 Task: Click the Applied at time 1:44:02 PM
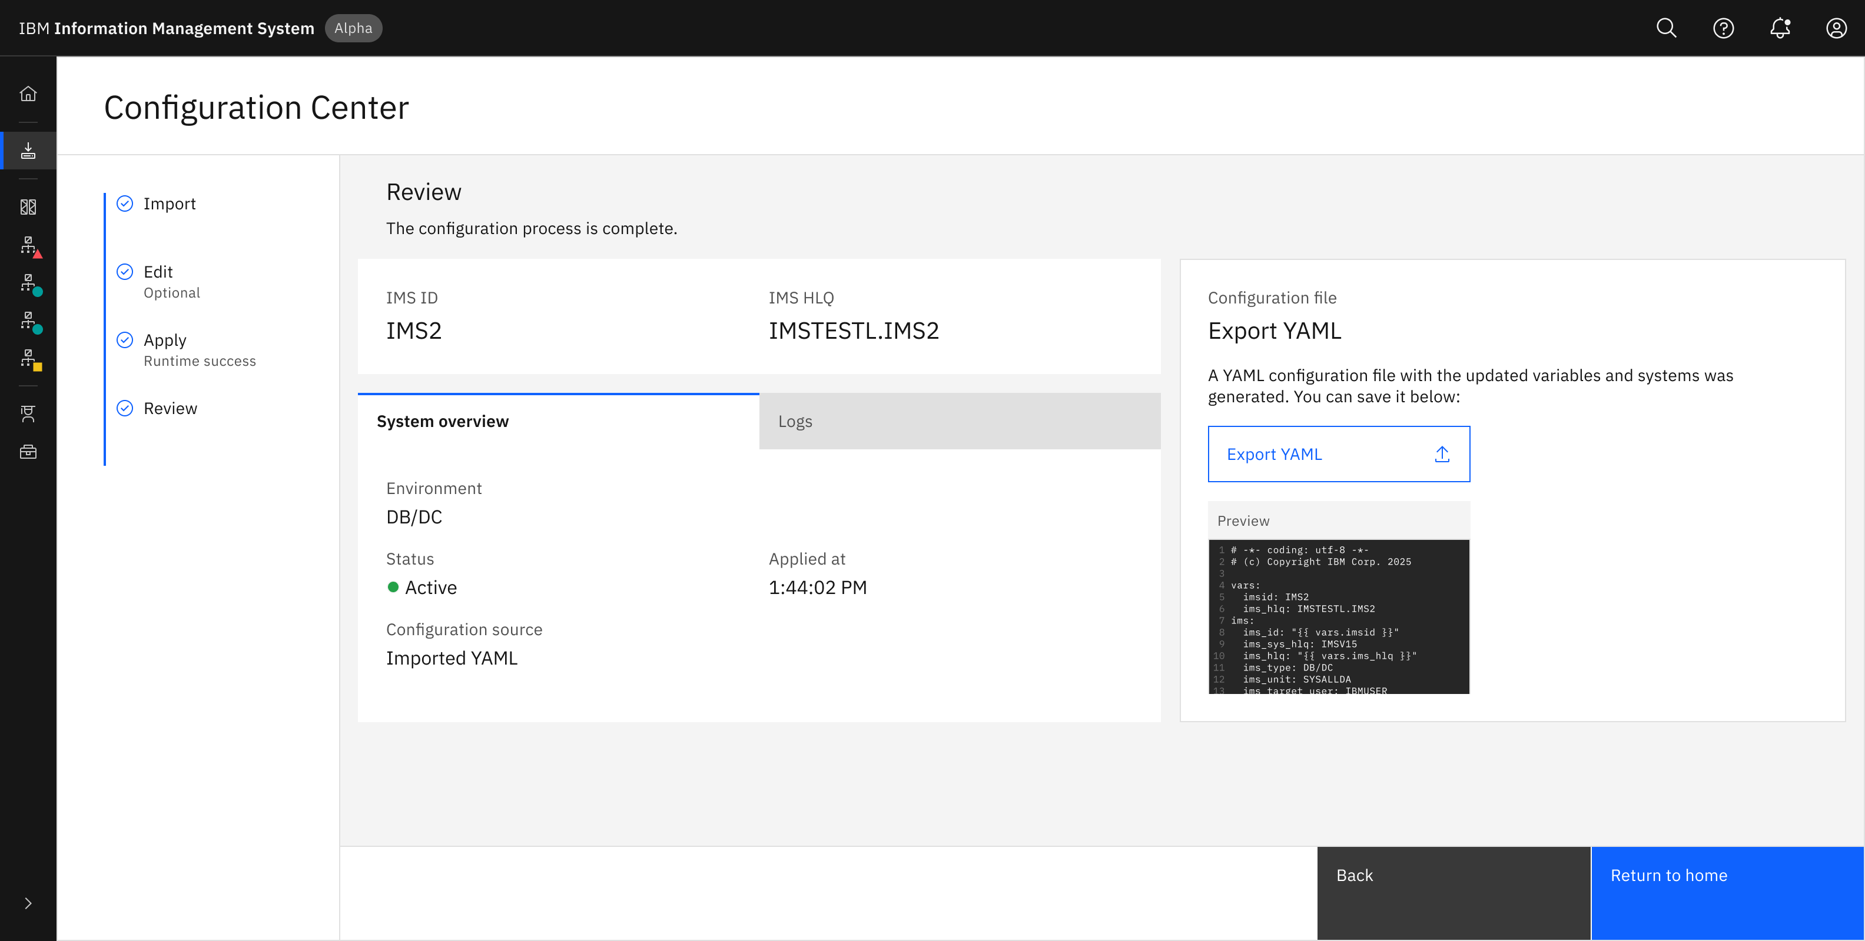pos(817,588)
